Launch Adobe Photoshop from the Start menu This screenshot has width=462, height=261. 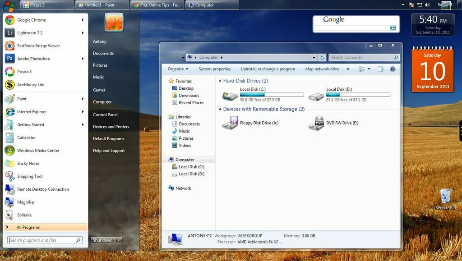pos(46,59)
